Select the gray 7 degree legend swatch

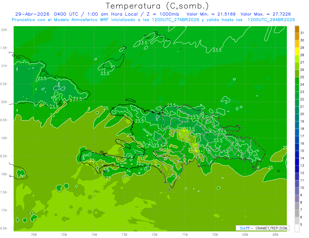click(x=297, y=214)
